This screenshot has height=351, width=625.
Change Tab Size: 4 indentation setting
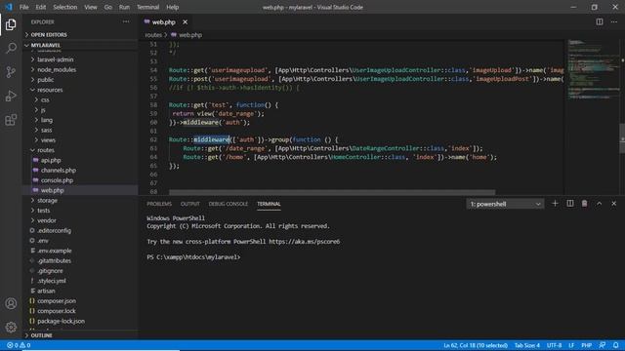[527, 345]
